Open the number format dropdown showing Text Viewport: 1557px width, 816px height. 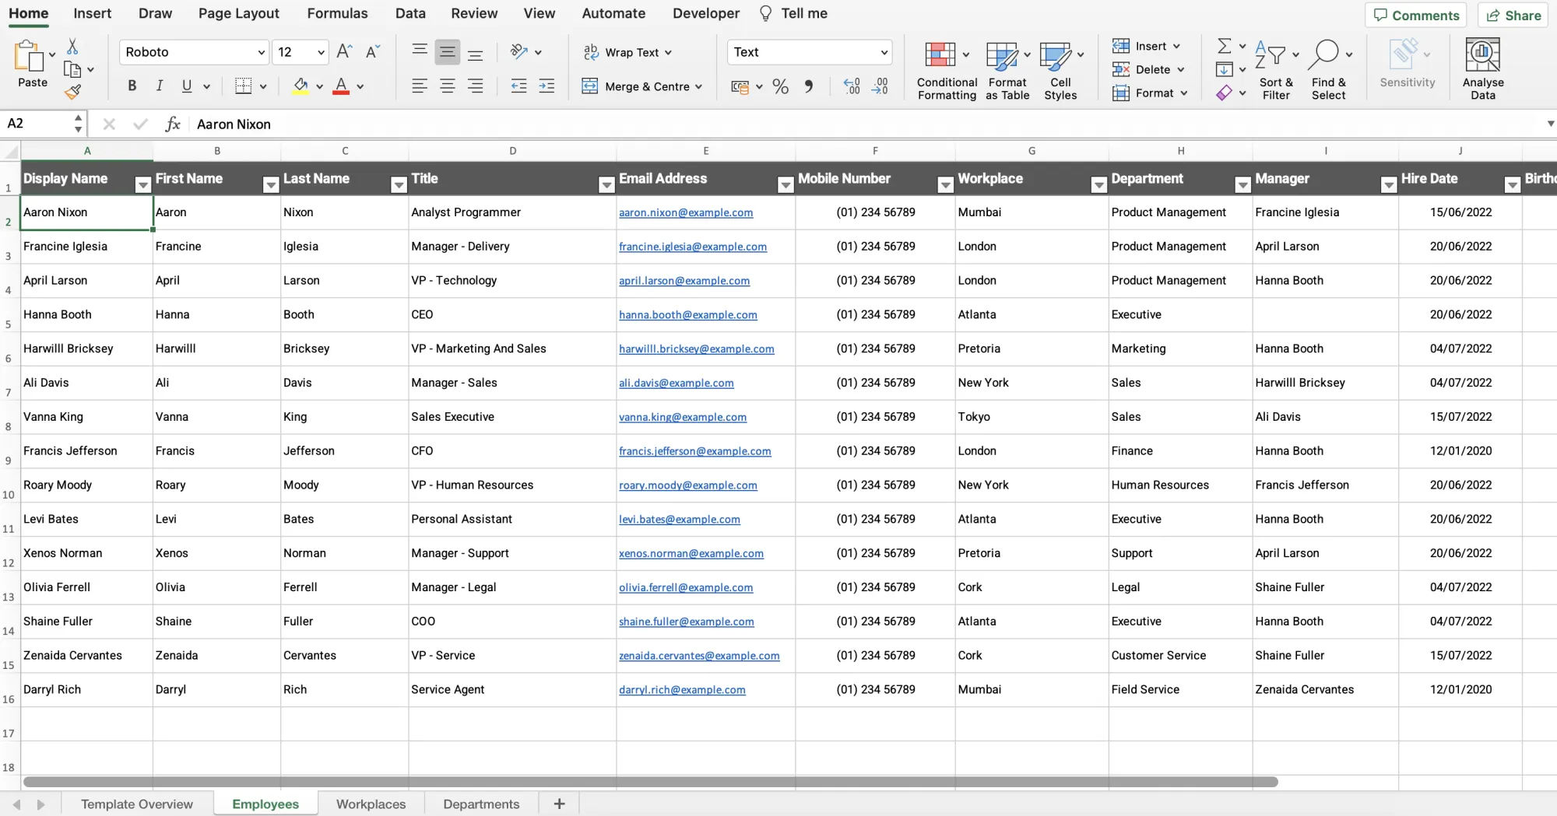click(x=882, y=52)
